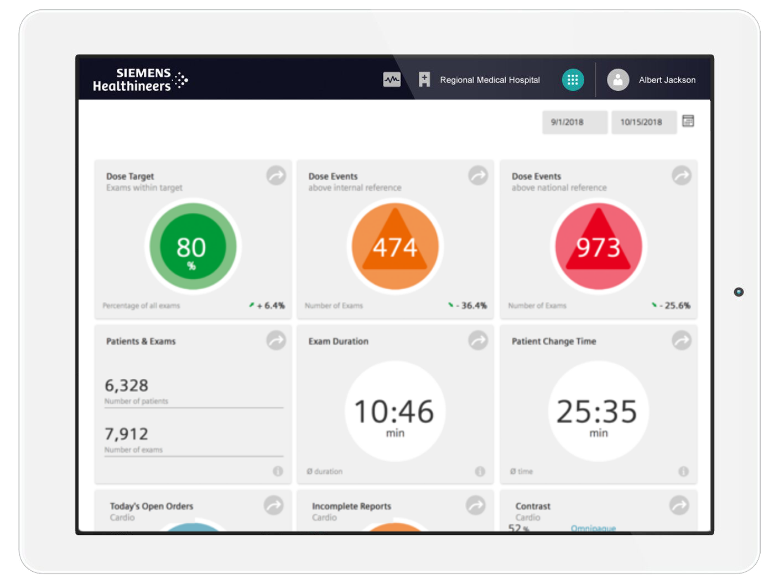Open the calendar date picker icon
779x584 pixels.
point(688,121)
